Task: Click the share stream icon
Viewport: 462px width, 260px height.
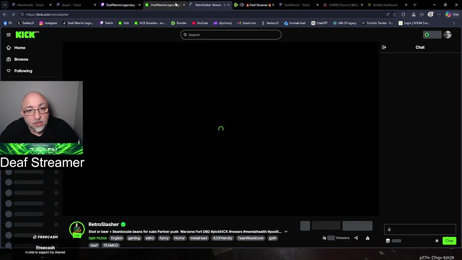Action: (x=356, y=238)
